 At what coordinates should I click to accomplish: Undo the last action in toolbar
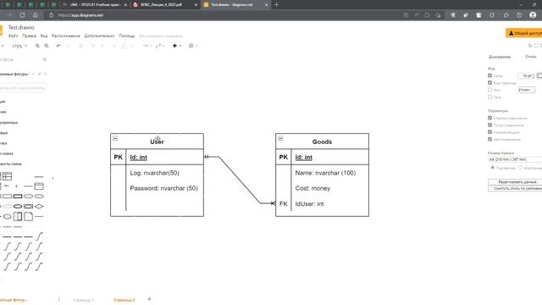tap(58, 46)
